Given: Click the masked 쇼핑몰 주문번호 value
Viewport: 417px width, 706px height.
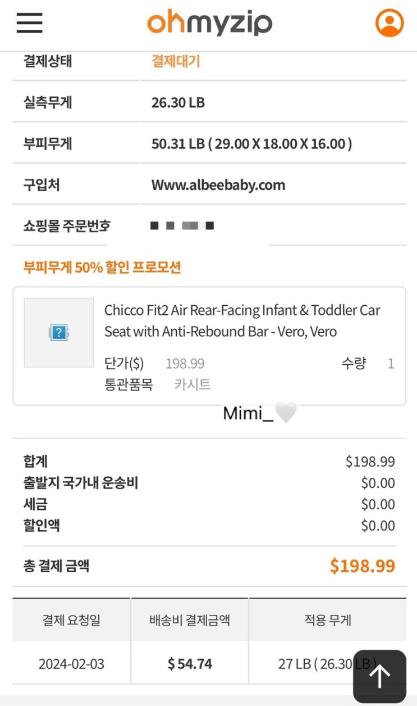Looking at the screenshot, I should [182, 226].
